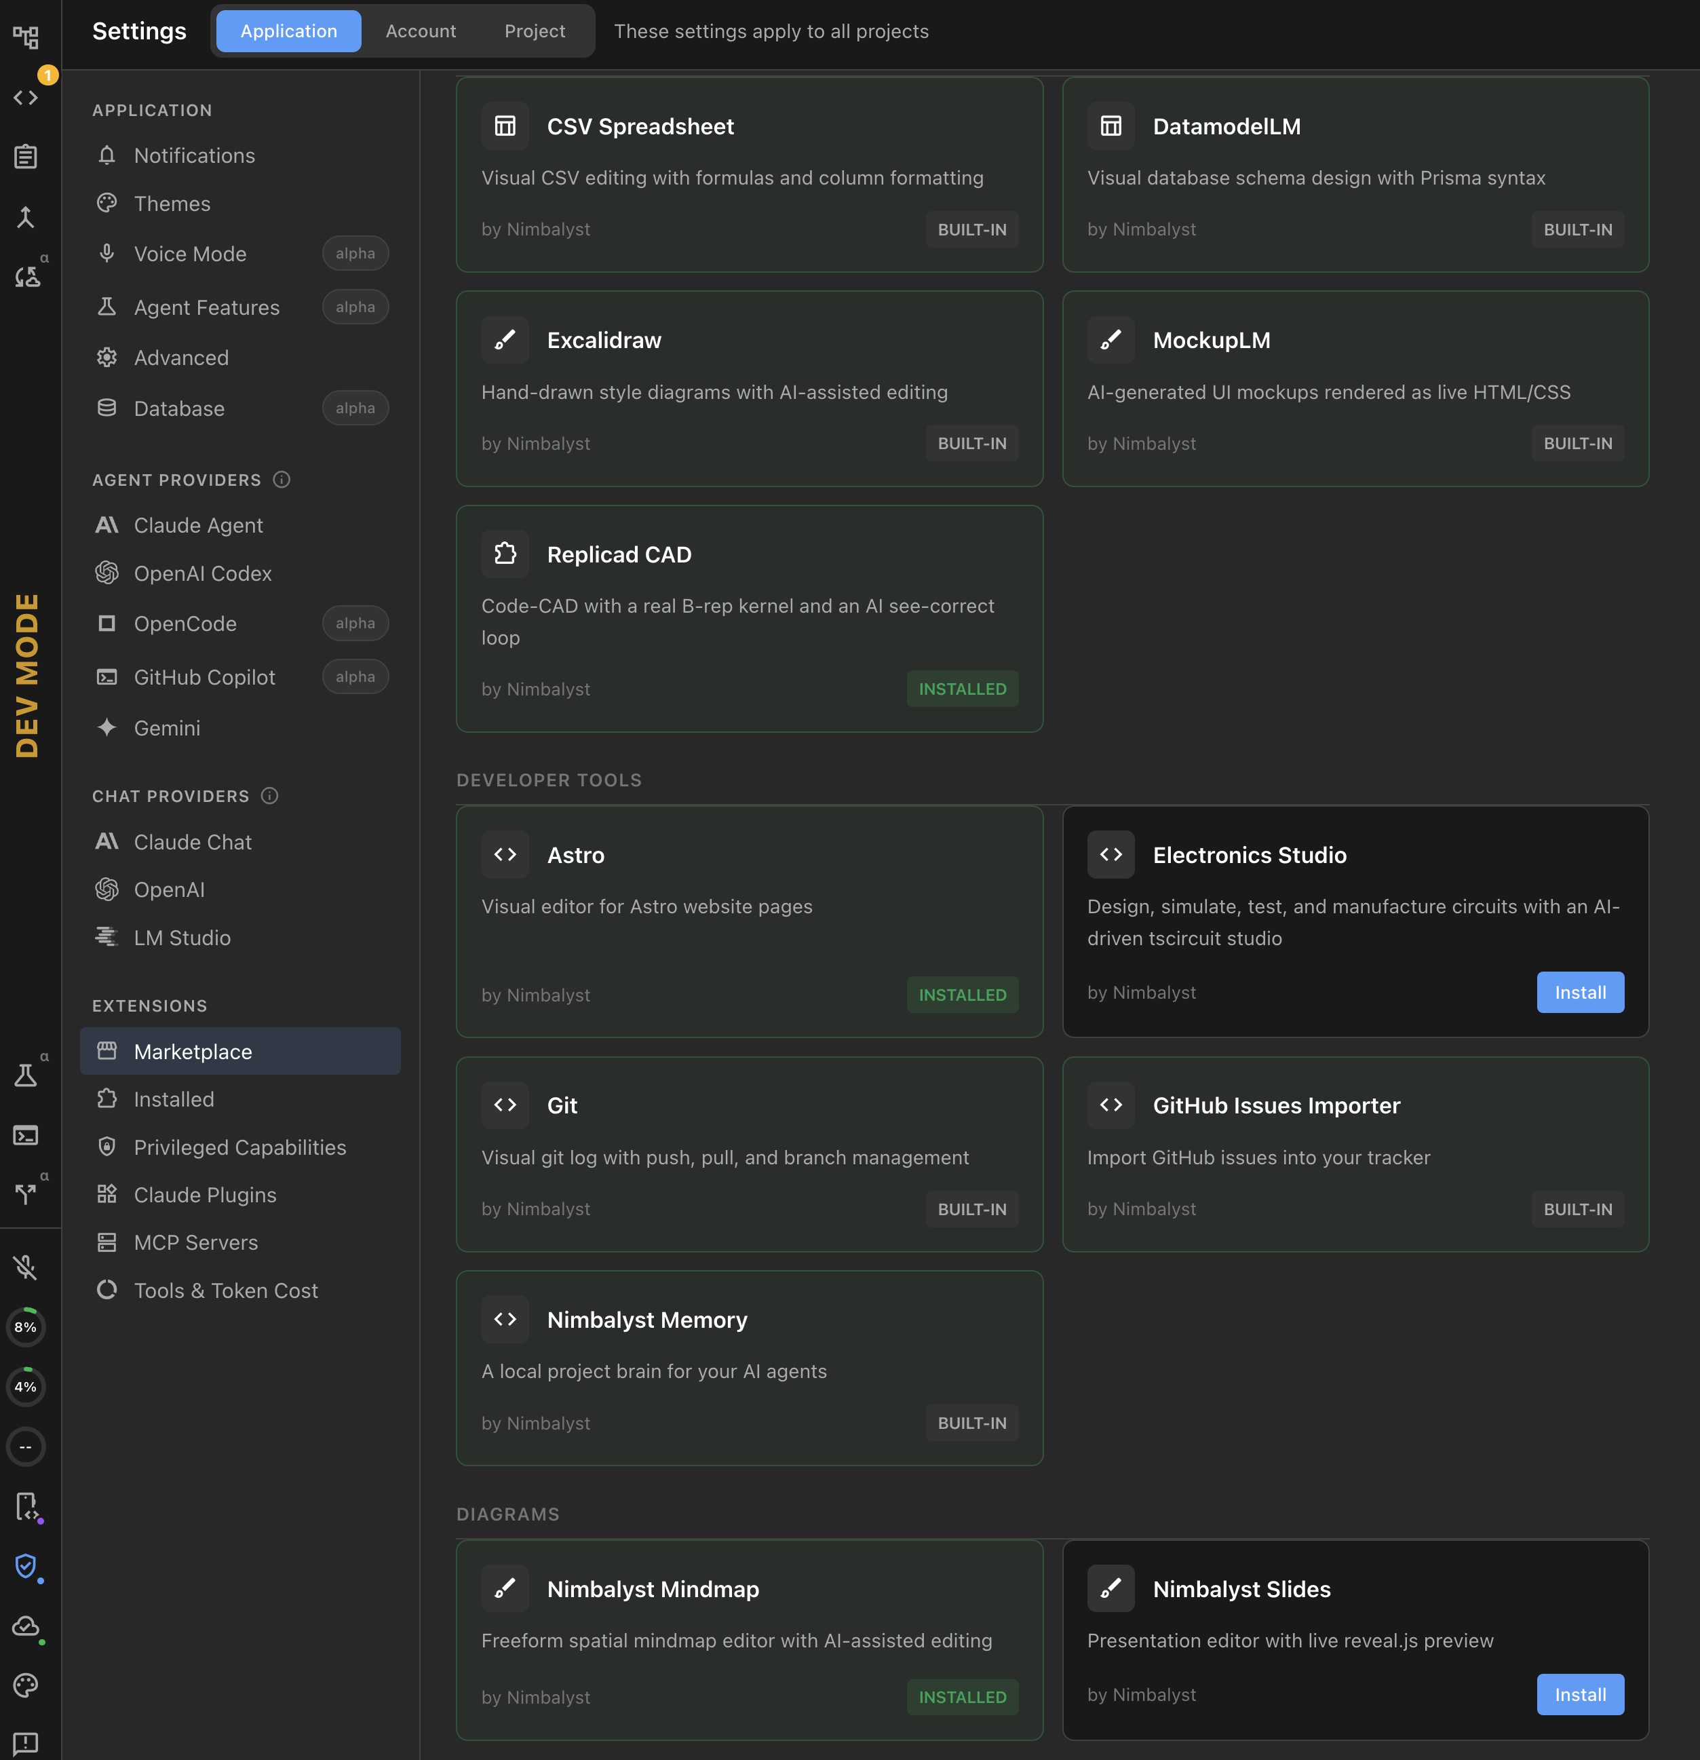Click the CSV Spreadsheet table icon

pyautogui.click(x=505, y=126)
